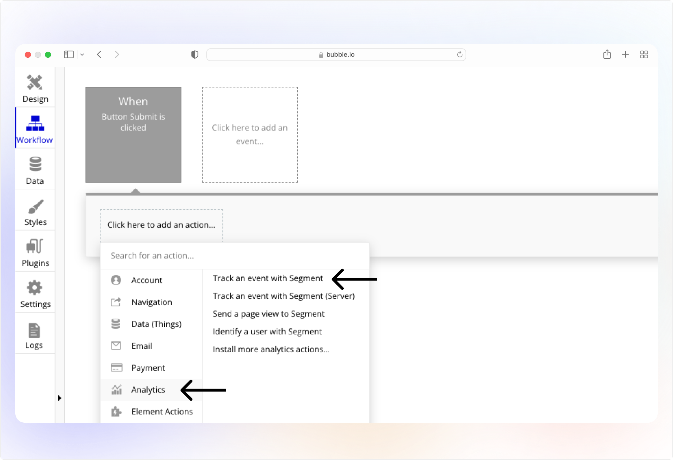Image resolution: width=673 pixels, height=460 pixels.
Task: Expand the left panel arrow
Action: coord(59,398)
